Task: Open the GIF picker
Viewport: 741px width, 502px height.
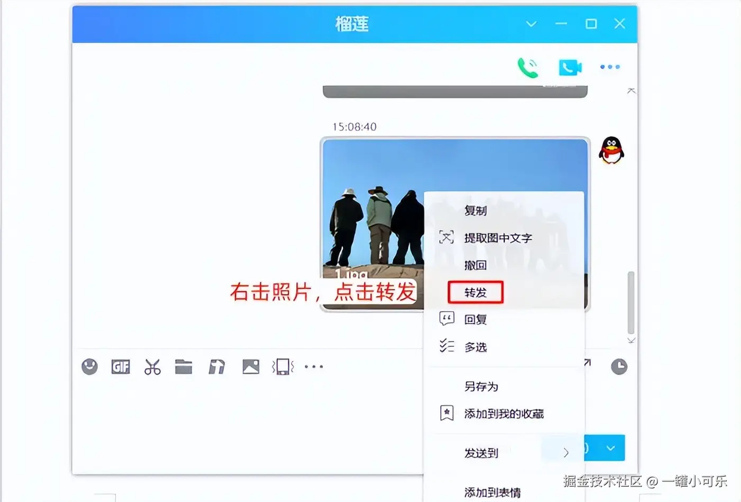Action: coord(121,366)
